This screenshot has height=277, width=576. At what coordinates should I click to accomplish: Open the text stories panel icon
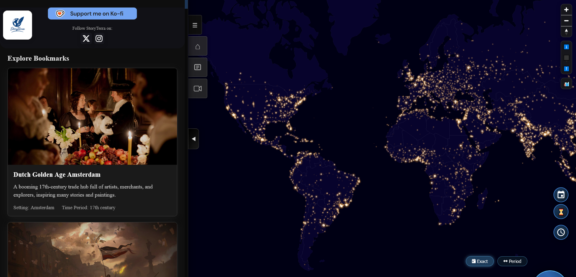(197, 67)
